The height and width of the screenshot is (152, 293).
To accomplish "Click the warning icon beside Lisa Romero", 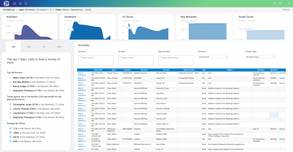I will click(11, 113).
